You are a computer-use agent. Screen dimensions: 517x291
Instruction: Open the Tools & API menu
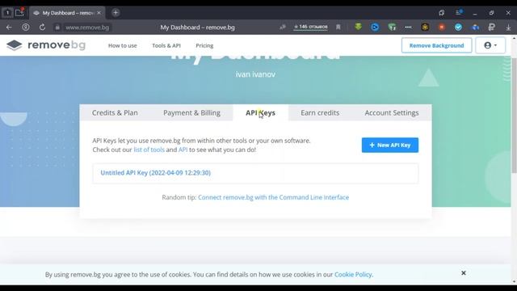coord(166,45)
